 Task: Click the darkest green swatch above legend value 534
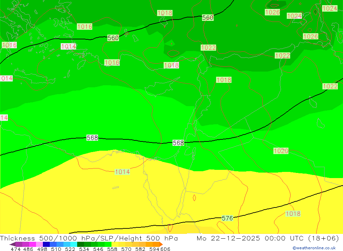[81, 244]
